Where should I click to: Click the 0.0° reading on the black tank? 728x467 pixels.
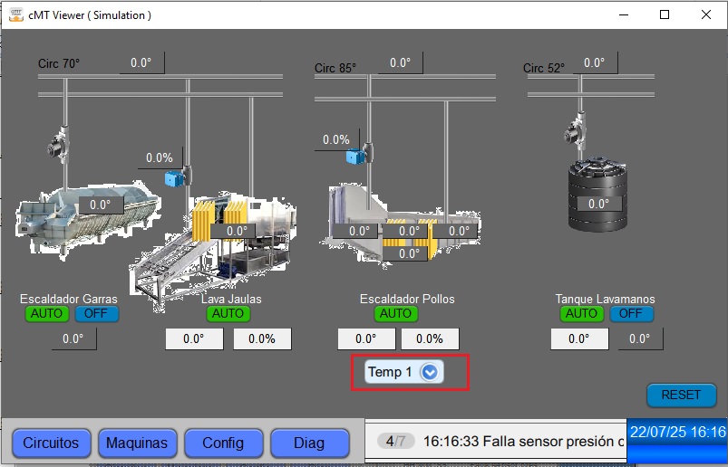click(599, 204)
